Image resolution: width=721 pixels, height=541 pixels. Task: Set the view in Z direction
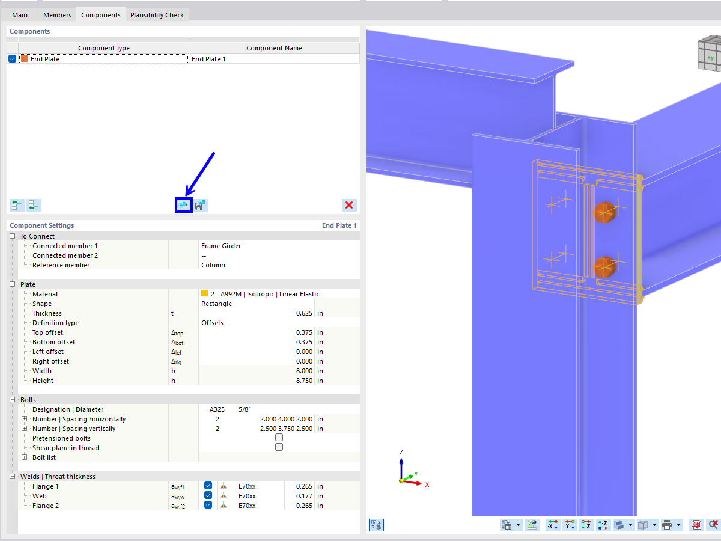tap(586, 525)
